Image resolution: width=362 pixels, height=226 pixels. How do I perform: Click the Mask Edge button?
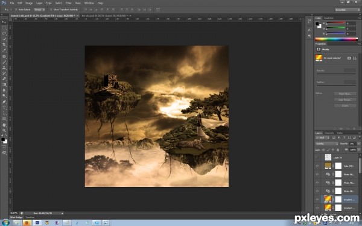[x=345, y=94]
